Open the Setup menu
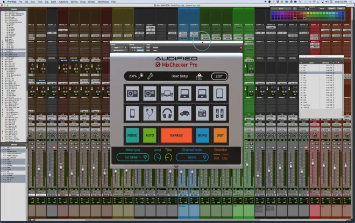The image size is (355, 223). point(83,2)
